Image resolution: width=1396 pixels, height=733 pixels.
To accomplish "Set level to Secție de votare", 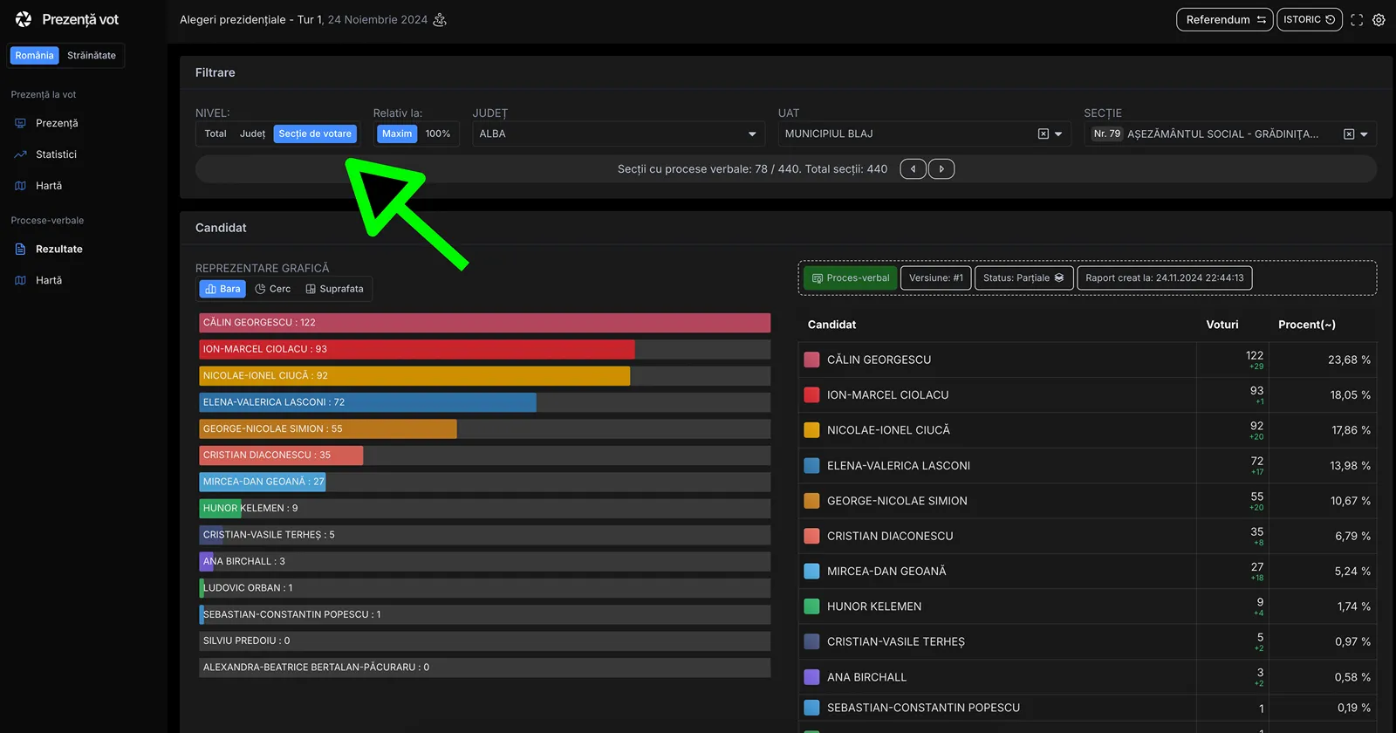I will pos(315,134).
